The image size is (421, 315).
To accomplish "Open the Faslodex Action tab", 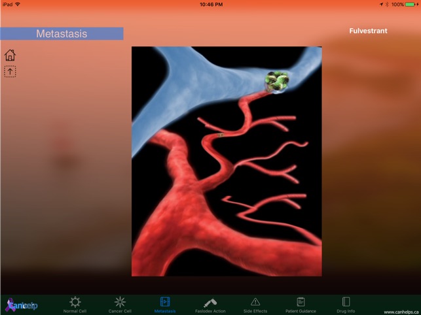I will [x=210, y=305].
